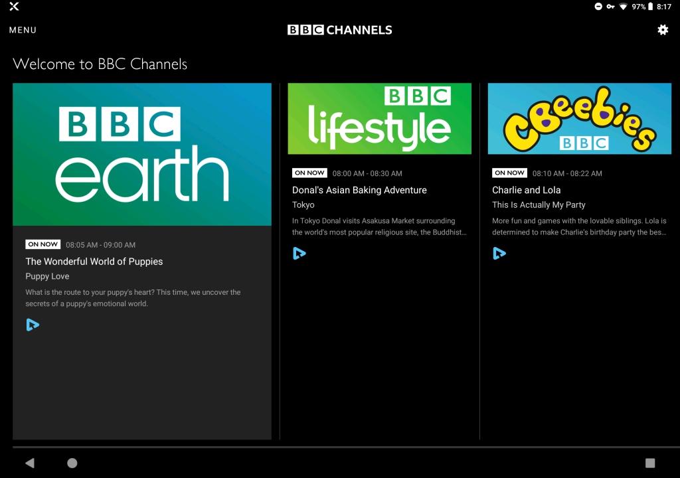Click the 08:10 AM - 08:22 AM time
Image resolution: width=680 pixels, height=478 pixels.
pyautogui.click(x=567, y=173)
